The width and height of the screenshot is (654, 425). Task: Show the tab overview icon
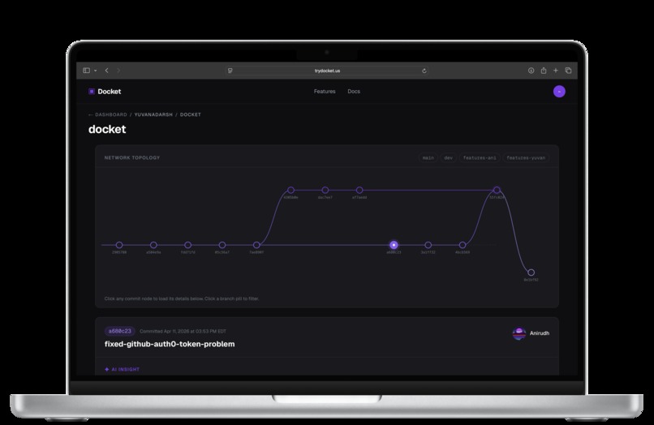[568, 71]
